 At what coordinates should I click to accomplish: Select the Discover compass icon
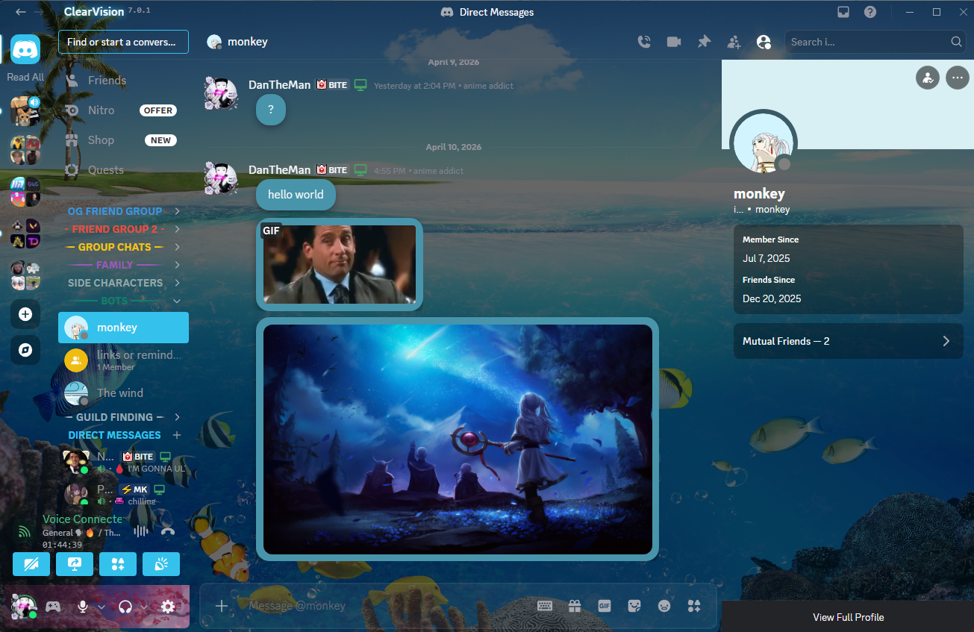pos(25,348)
